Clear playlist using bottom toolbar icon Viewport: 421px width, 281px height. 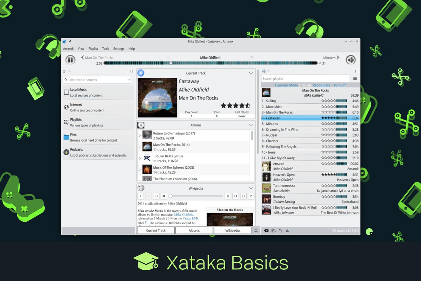point(266,230)
